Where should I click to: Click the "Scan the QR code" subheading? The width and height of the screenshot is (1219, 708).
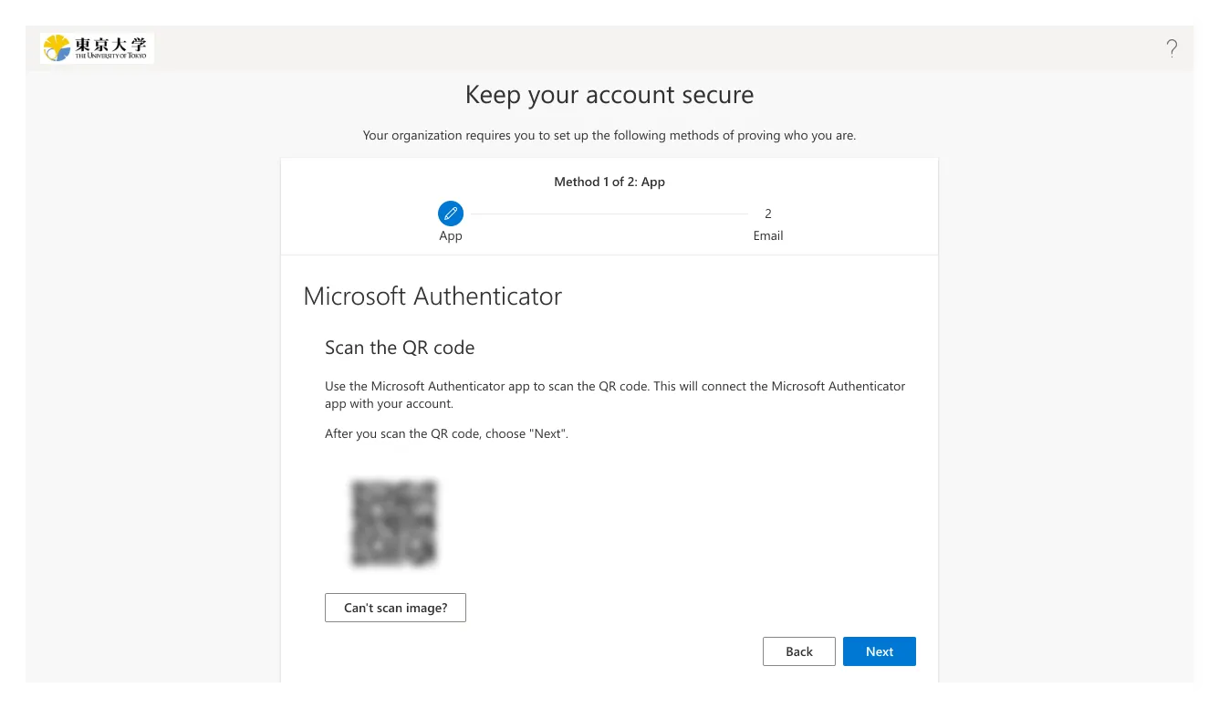tap(400, 348)
